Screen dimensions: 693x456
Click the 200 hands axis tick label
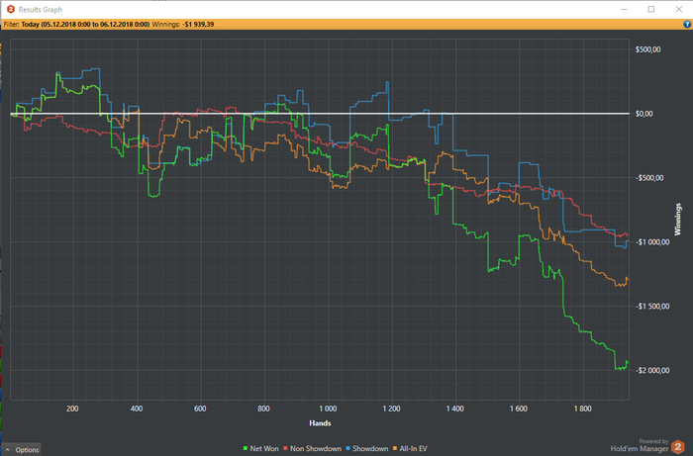(x=72, y=409)
